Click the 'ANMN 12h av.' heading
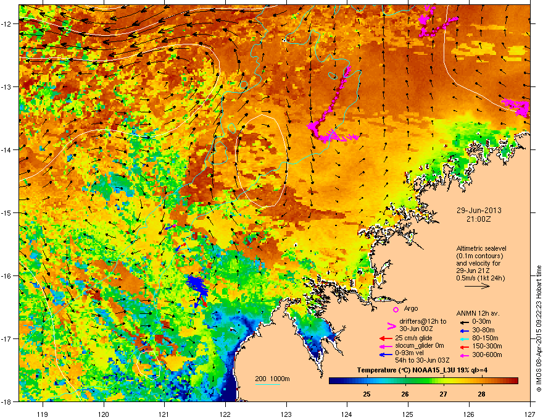 (x=478, y=313)
